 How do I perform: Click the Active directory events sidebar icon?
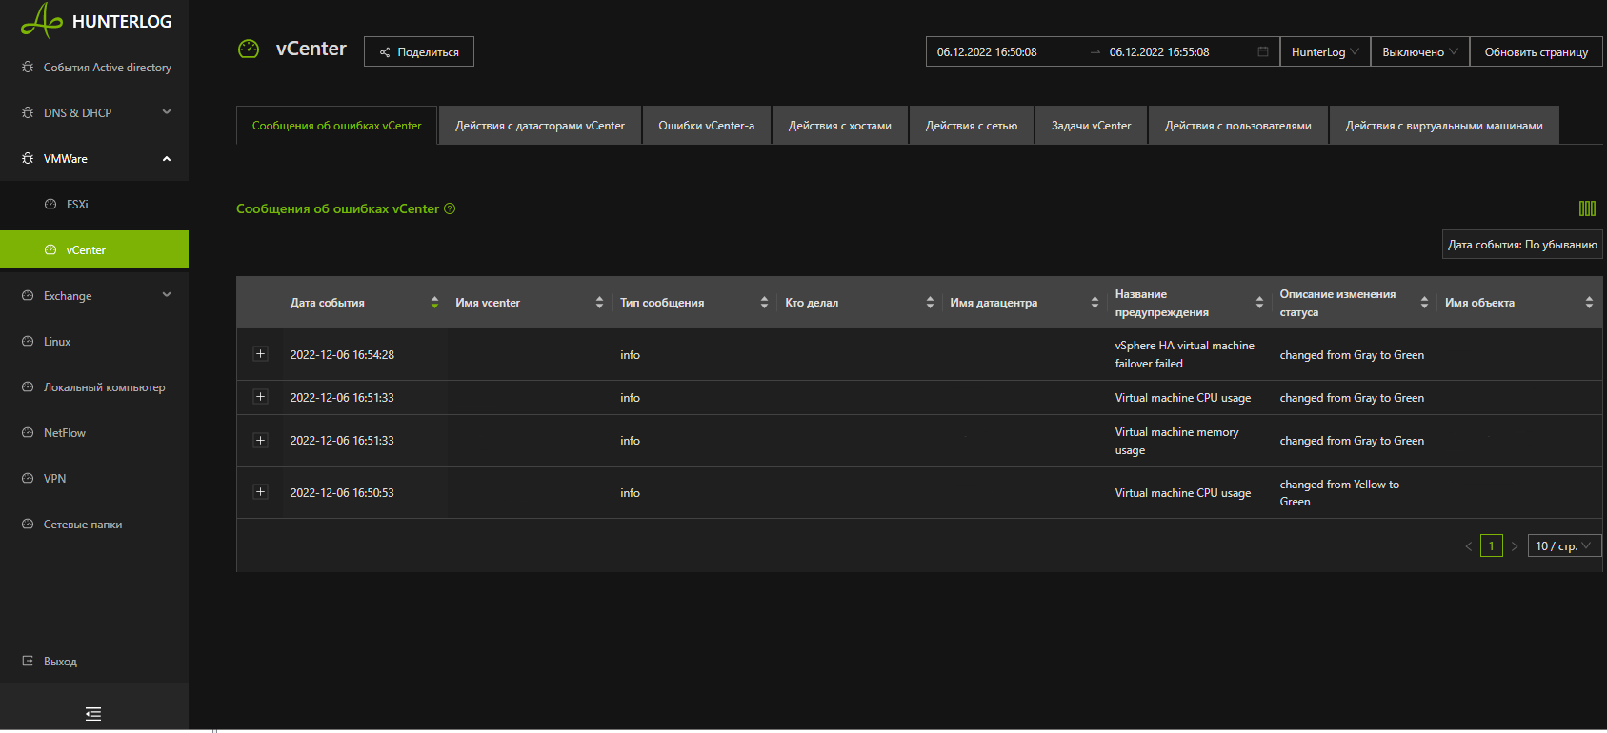point(28,67)
